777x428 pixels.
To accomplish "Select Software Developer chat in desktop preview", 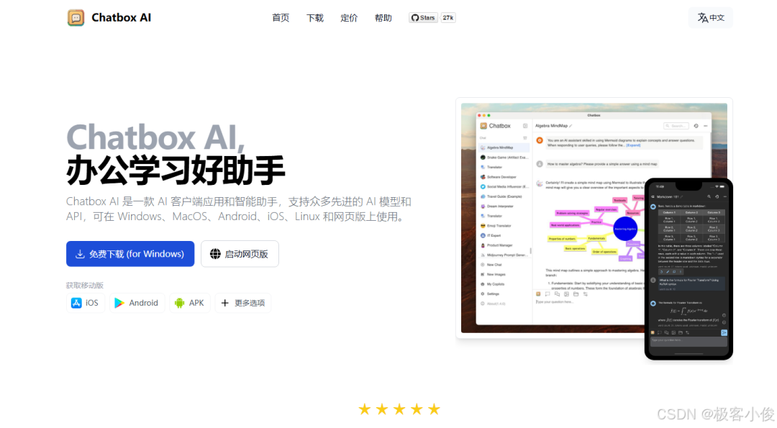I will click(x=504, y=177).
